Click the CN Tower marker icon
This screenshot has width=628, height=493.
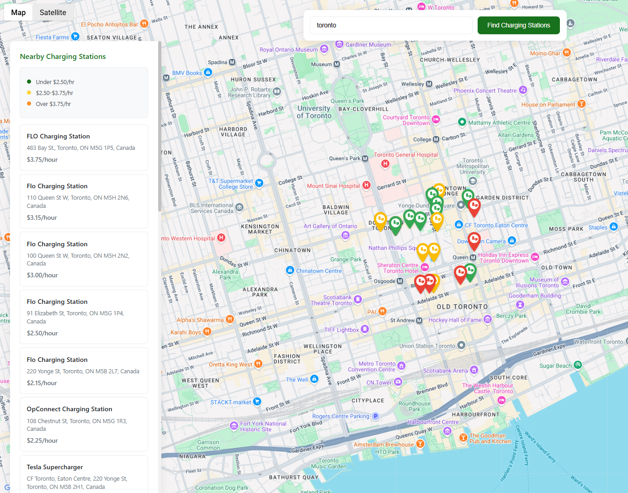(398, 382)
